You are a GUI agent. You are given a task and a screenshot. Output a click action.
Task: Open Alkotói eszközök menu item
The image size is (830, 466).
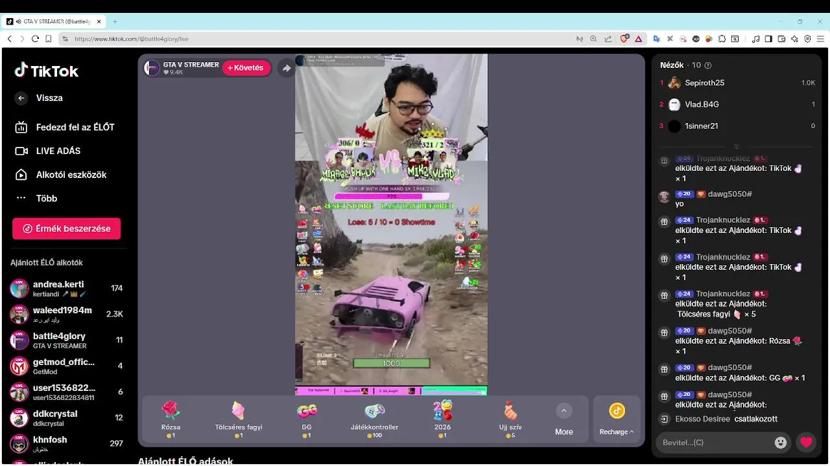61,175
